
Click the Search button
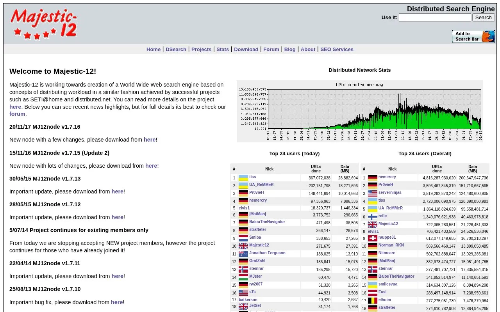click(483, 18)
